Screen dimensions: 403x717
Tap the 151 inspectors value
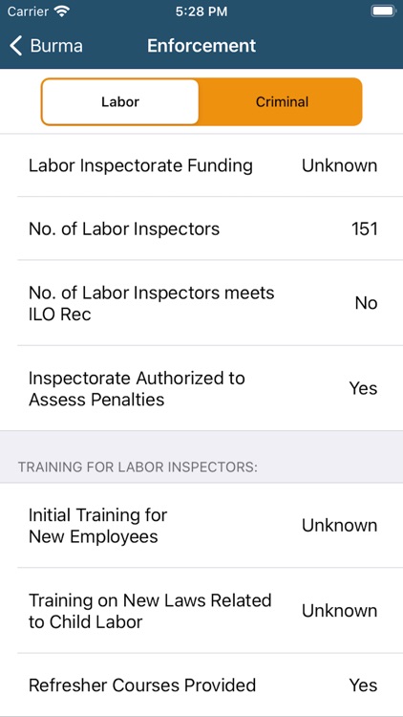(365, 228)
